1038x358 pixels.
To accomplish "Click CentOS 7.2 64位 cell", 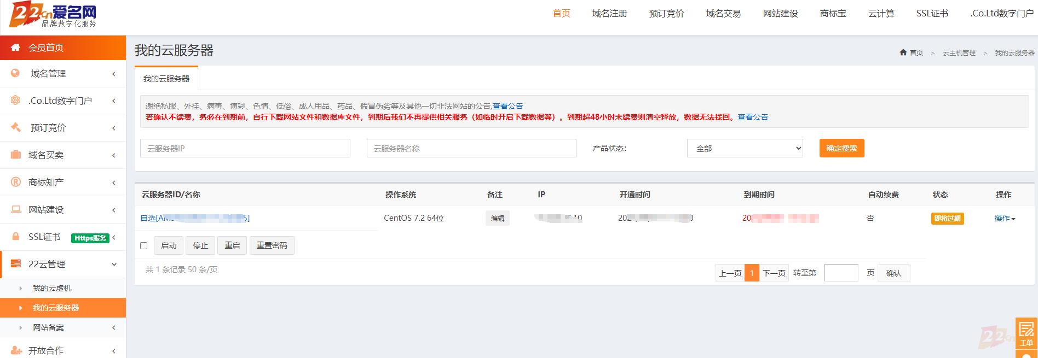I will click(x=414, y=218).
